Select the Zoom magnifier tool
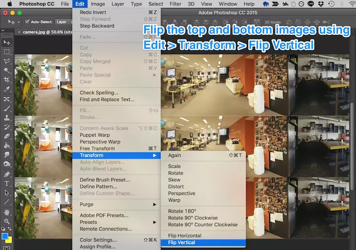The width and height of the screenshot is (356, 250). point(7,221)
